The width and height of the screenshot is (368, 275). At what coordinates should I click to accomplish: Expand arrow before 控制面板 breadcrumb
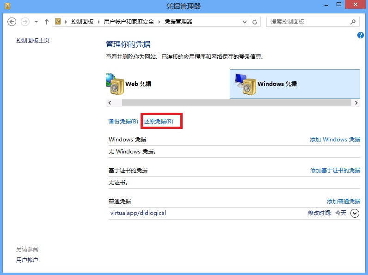(66, 22)
